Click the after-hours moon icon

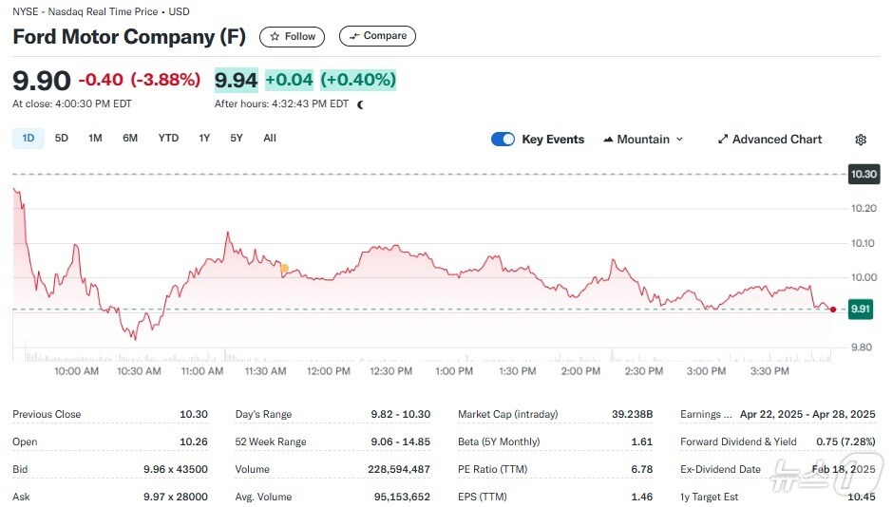pos(360,104)
